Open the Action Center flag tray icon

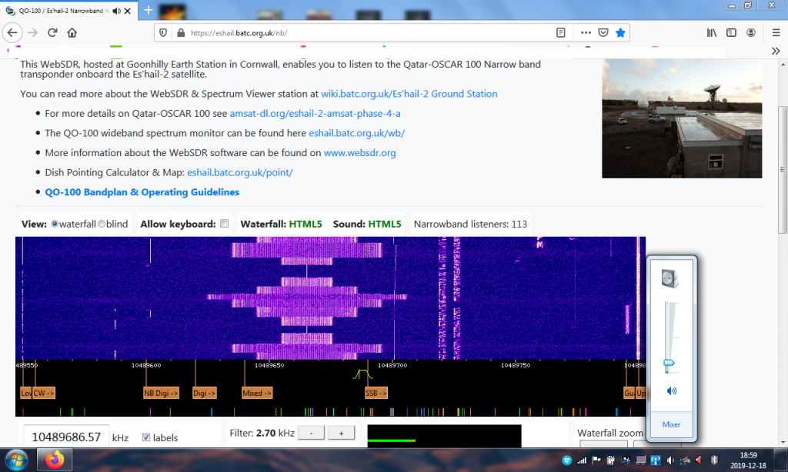pos(596,460)
